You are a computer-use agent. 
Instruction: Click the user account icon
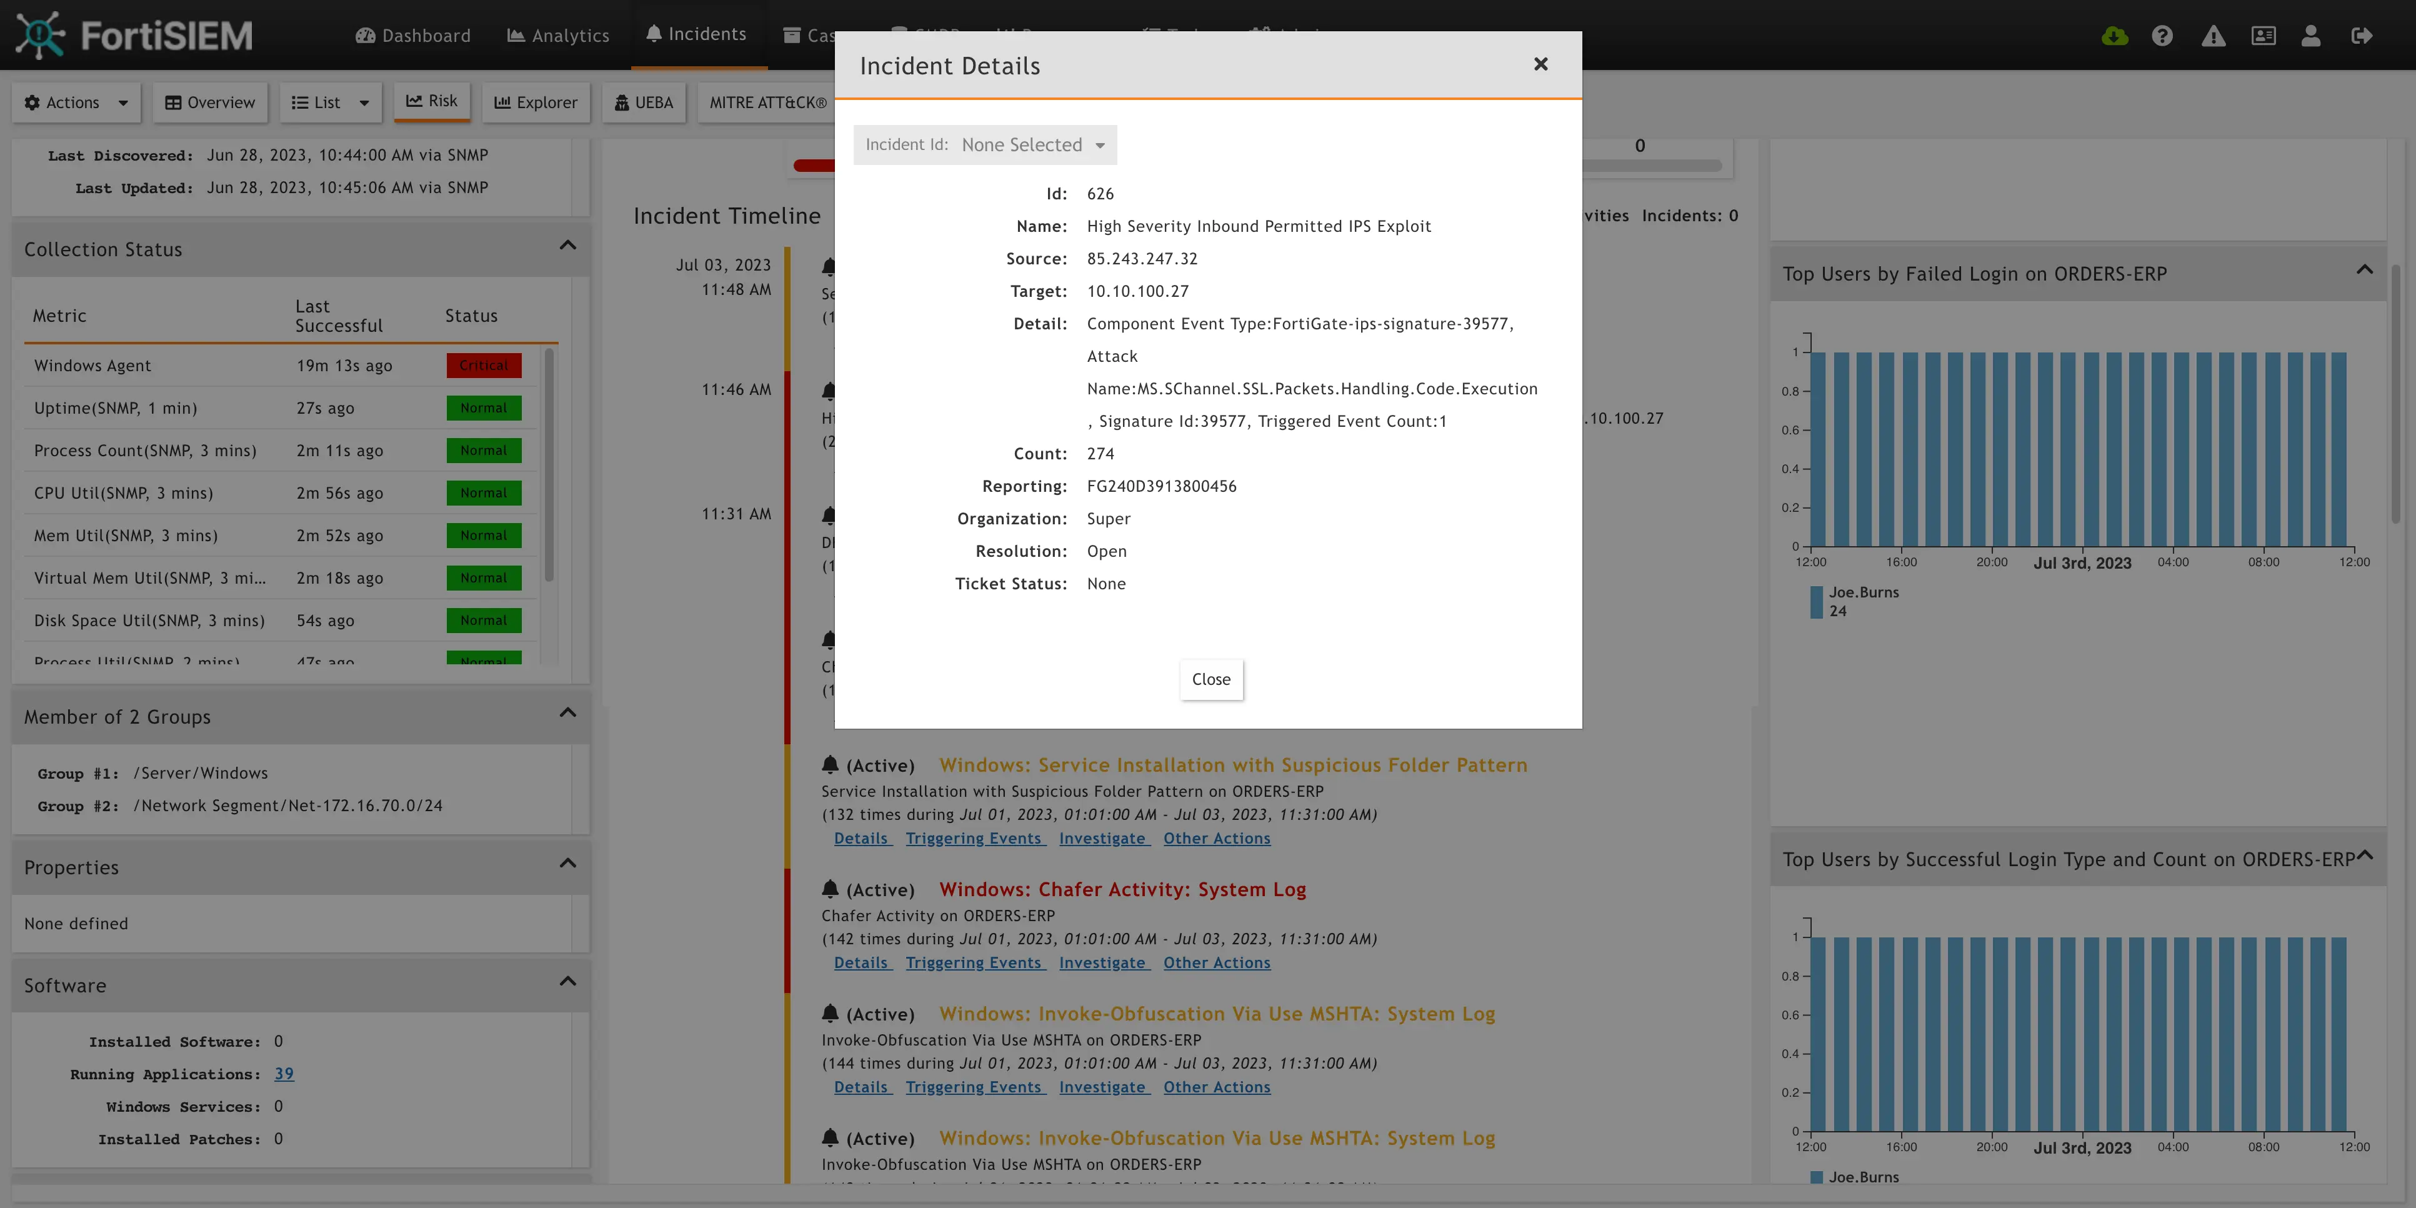[x=2311, y=36]
